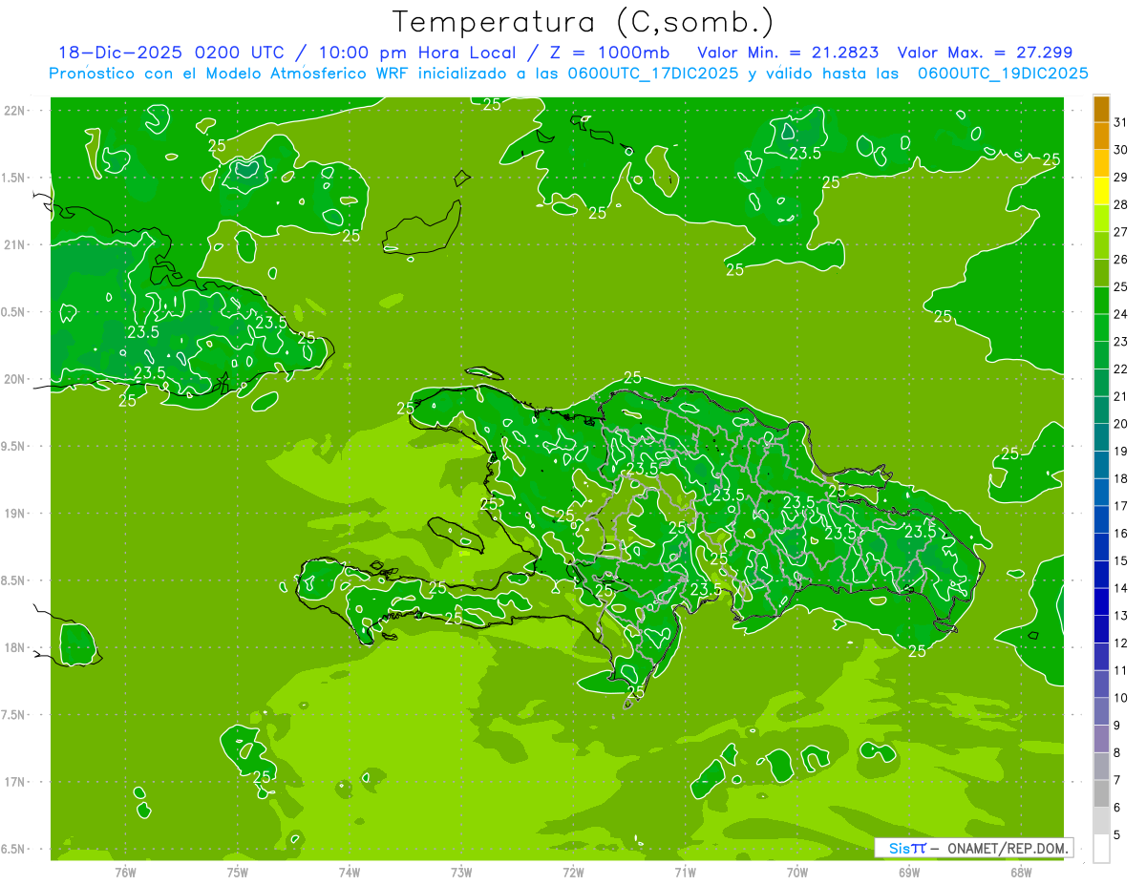Screen dimensions: 1146x885
Task: Pick the legend color band between 30 and 31
Action: point(1101,137)
